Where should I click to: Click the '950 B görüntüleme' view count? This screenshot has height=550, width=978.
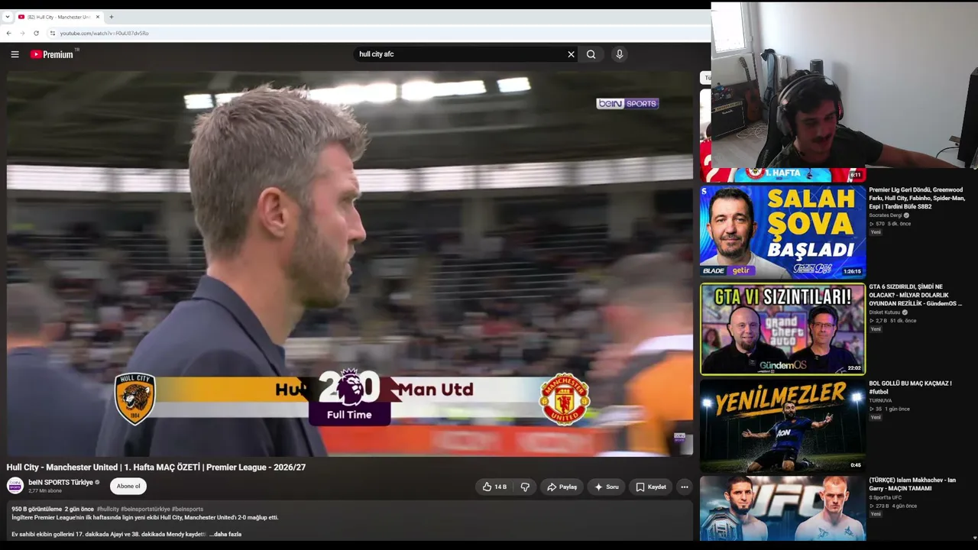point(37,509)
